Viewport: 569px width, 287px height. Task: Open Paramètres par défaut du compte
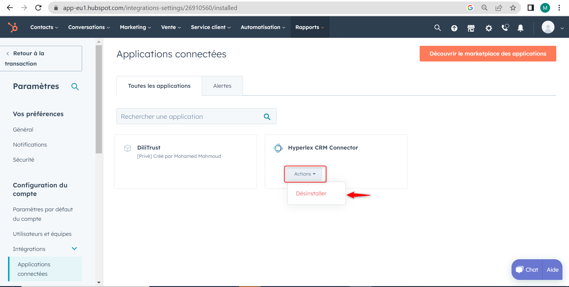click(x=43, y=214)
